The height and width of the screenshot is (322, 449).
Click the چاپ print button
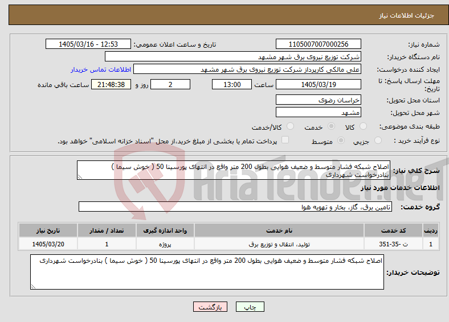pos(250,307)
